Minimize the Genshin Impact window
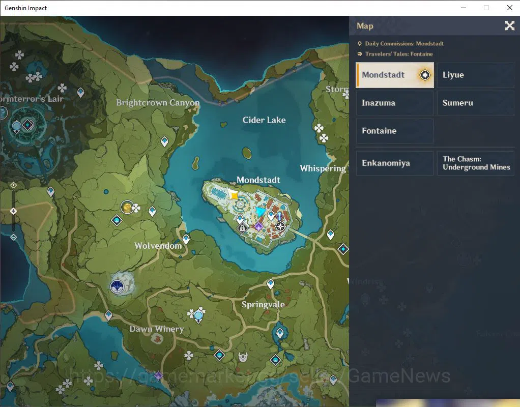The height and width of the screenshot is (407, 520). click(x=464, y=8)
